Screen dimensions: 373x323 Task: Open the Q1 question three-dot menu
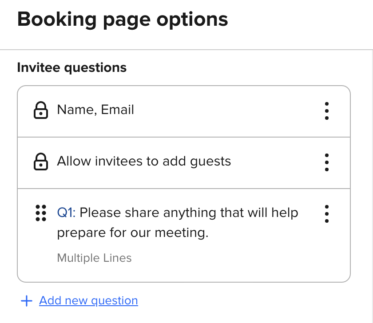point(327,213)
